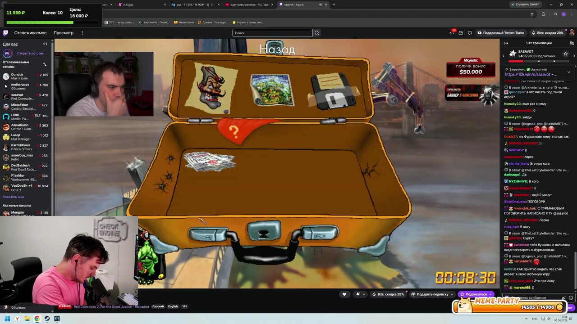Switch keyboard language from ENG in tray
577x324 pixels.
click(535, 319)
